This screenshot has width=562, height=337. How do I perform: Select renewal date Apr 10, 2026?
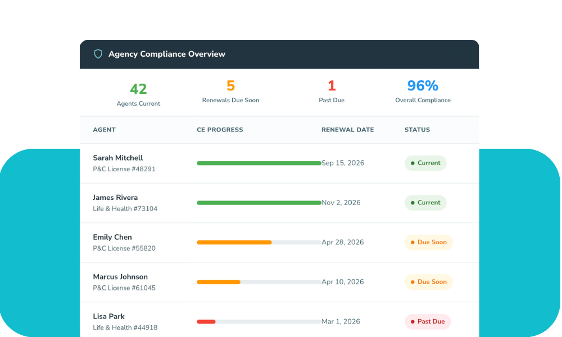coord(343,282)
